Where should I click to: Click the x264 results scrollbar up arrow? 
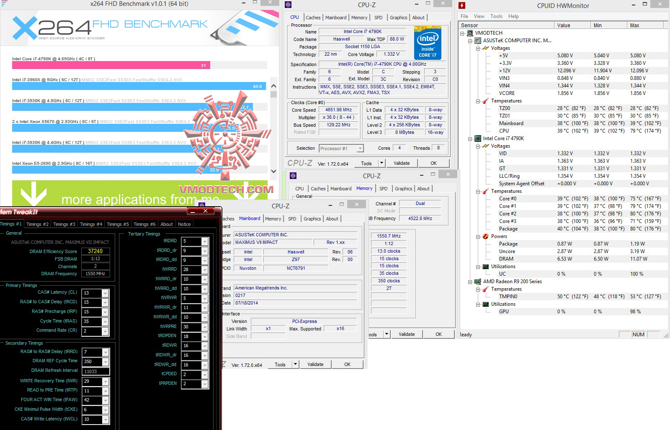click(274, 86)
